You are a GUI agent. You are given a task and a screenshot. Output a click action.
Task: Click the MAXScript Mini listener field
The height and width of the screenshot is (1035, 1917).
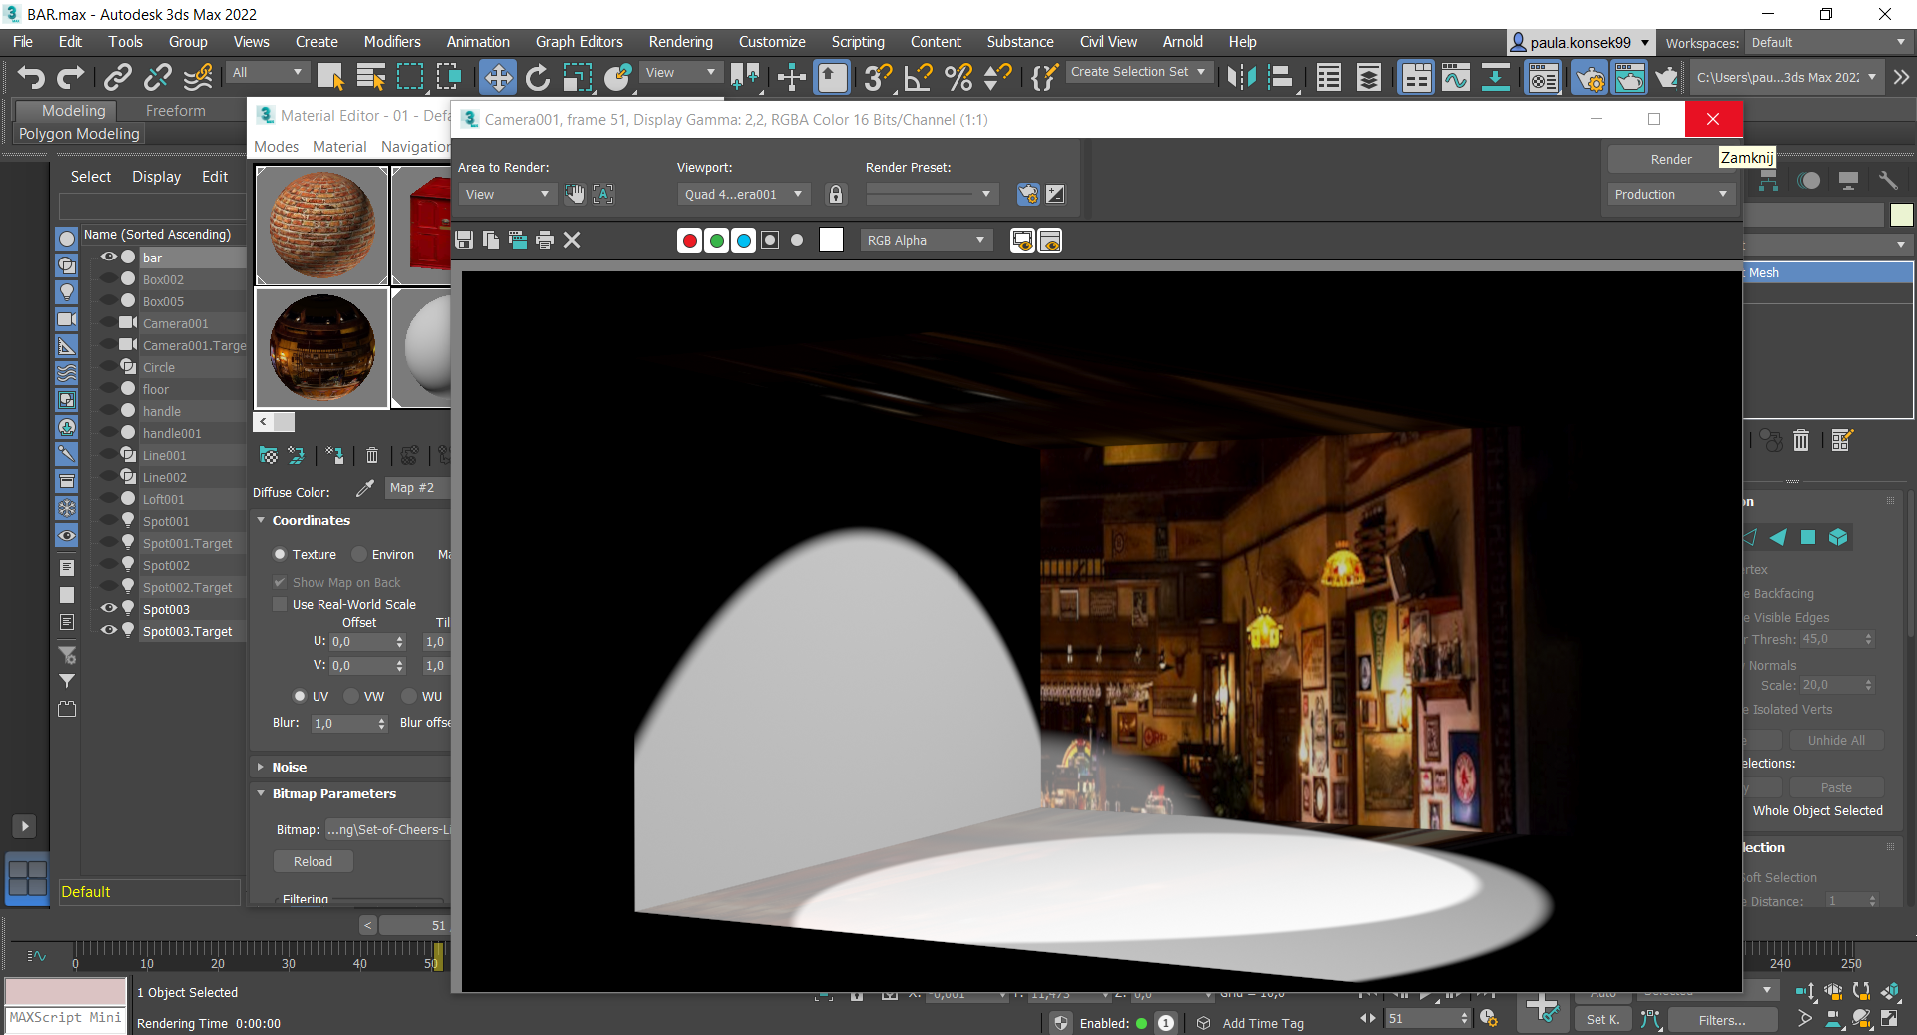tap(66, 1018)
